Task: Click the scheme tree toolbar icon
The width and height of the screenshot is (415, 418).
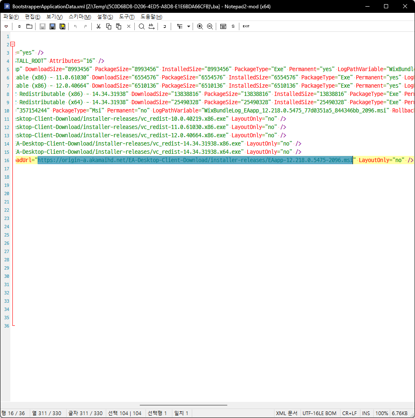Action: (x=180, y=26)
